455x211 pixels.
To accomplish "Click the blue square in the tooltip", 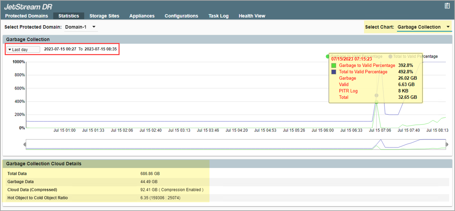I will point(334,72).
